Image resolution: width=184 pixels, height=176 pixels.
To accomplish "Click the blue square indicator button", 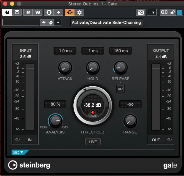I will click(180, 12).
